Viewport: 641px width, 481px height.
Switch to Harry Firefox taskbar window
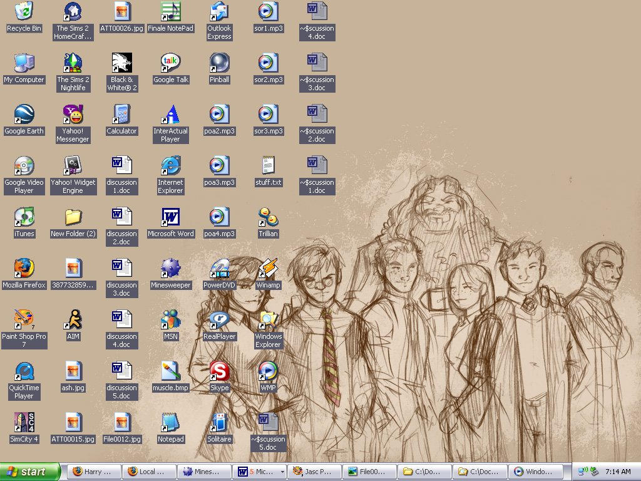pyautogui.click(x=94, y=472)
